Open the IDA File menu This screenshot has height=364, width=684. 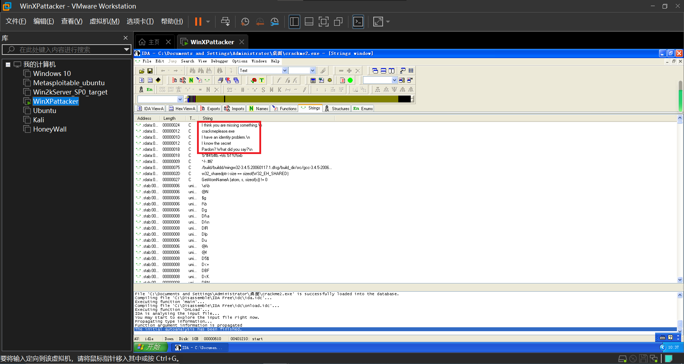(147, 61)
